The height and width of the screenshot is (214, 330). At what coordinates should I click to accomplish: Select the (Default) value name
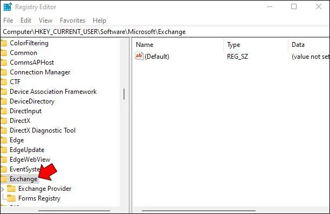[157, 57]
